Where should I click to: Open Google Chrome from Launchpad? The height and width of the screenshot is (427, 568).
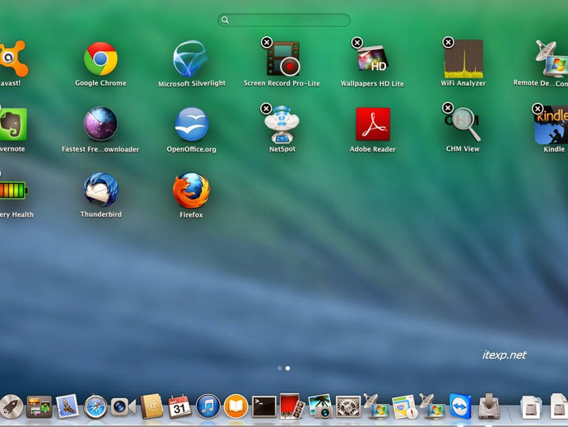[100, 59]
